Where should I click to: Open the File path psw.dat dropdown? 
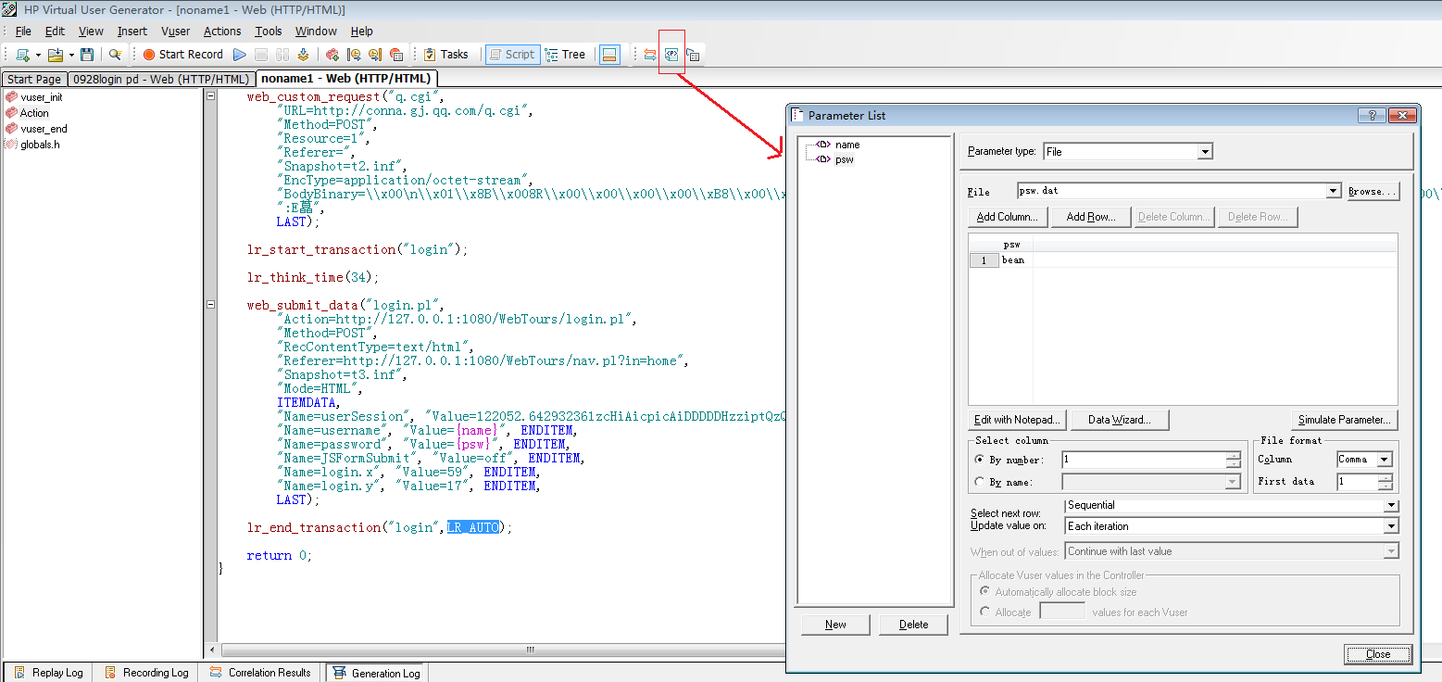click(1334, 191)
